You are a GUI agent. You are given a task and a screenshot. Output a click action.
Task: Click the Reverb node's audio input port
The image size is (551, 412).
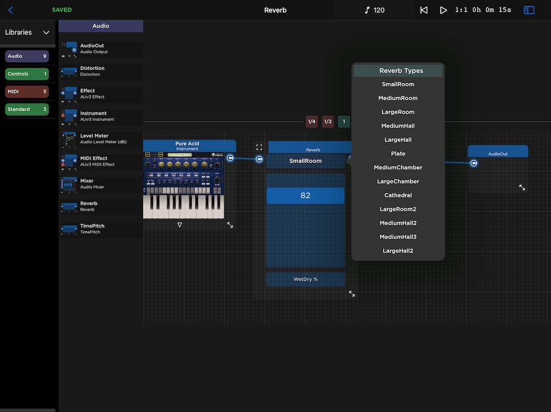259,159
